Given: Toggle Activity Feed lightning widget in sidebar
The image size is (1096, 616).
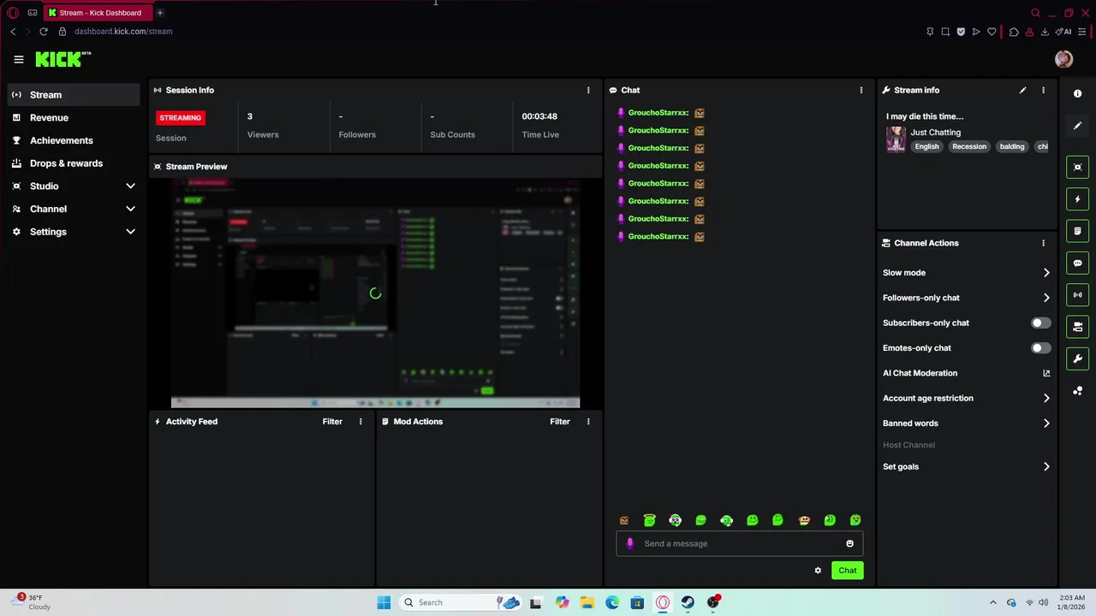Looking at the screenshot, I should pyautogui.click(x=1078, y=199).
